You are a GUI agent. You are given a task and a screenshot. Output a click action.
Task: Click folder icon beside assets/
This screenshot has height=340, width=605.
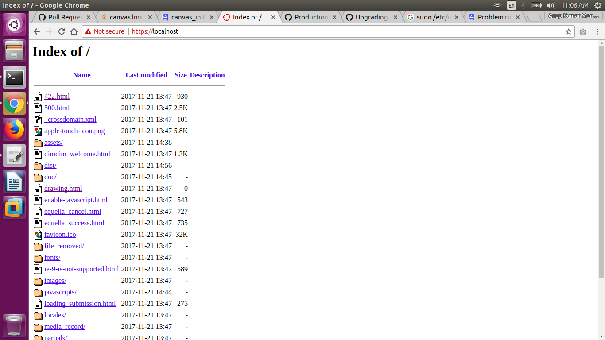[38, 143]
